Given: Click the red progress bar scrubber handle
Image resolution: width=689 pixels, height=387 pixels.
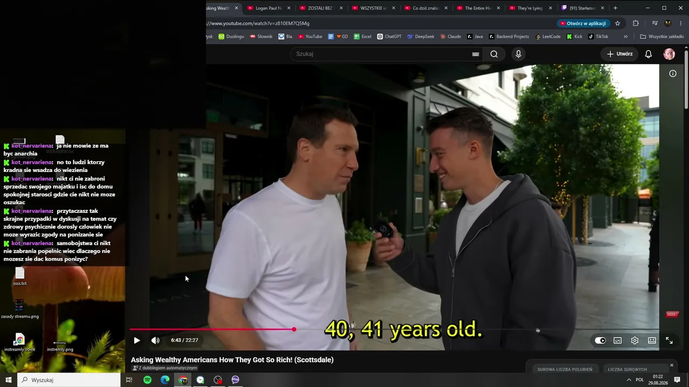Looking at the screenshot, I should click(294, 329).
